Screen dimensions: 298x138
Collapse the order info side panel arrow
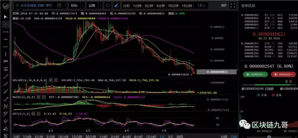237,70
